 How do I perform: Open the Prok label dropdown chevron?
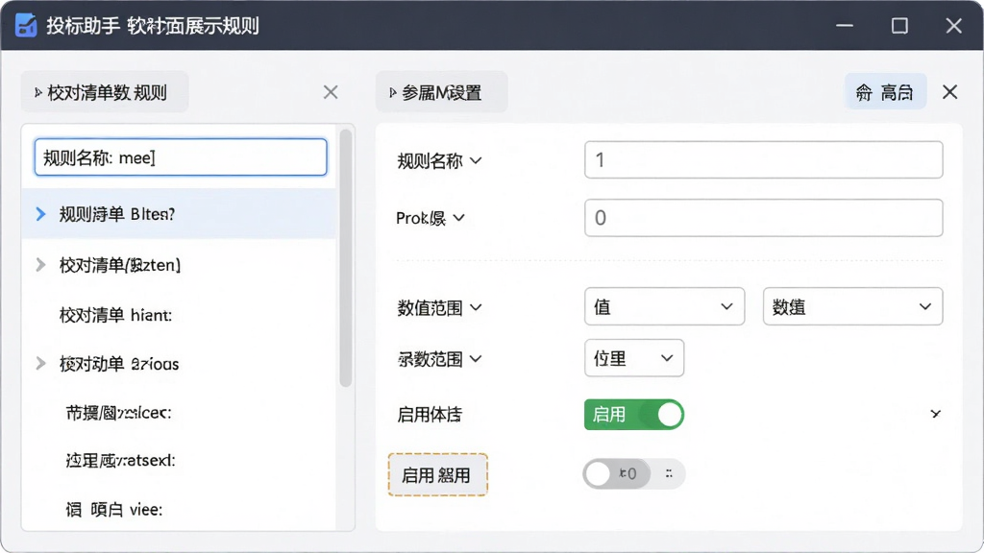tap(458, 218)
